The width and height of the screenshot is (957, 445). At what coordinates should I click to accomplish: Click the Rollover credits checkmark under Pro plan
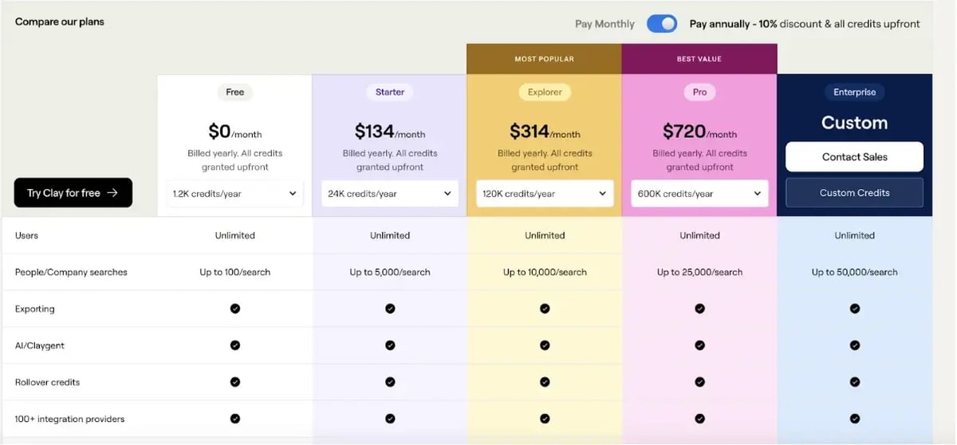tap(699, 382)
